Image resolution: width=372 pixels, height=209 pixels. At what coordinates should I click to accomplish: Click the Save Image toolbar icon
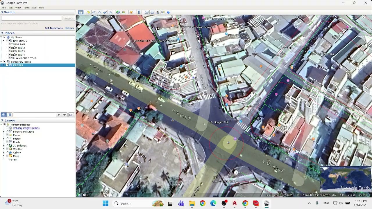pyautogui.click(x=158, y=12)
